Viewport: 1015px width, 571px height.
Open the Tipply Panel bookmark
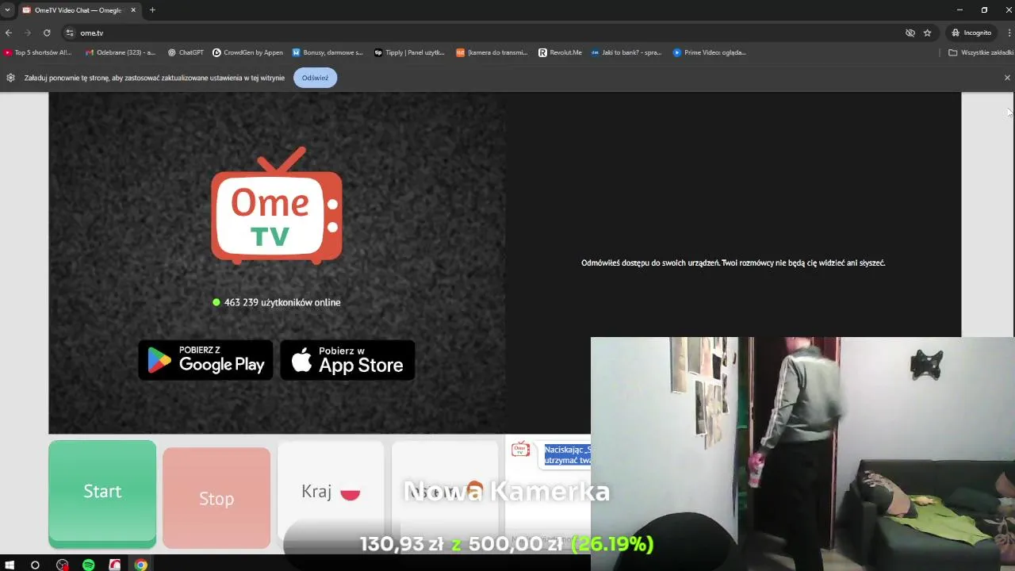click(x=409, y=52)
